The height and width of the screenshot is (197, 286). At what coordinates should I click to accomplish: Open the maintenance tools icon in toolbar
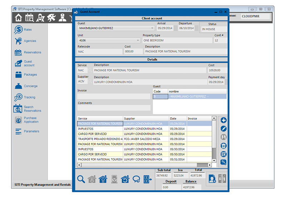pos(51,18)
